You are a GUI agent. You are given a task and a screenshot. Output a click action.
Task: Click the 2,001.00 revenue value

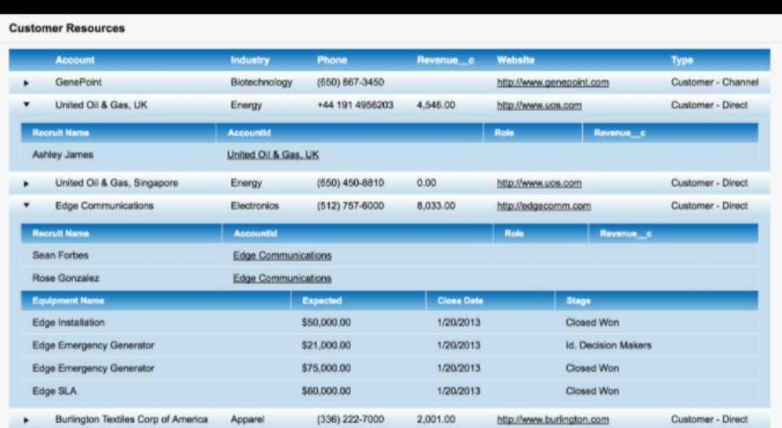[x=436, y=419]
